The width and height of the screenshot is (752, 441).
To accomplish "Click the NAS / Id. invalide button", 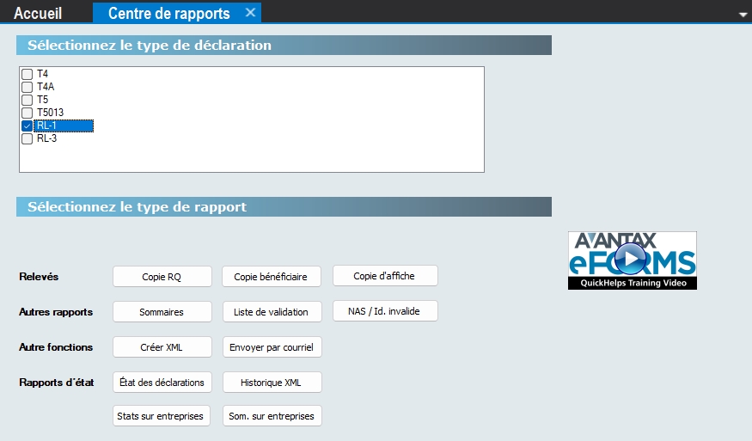I will click(385, 310).
